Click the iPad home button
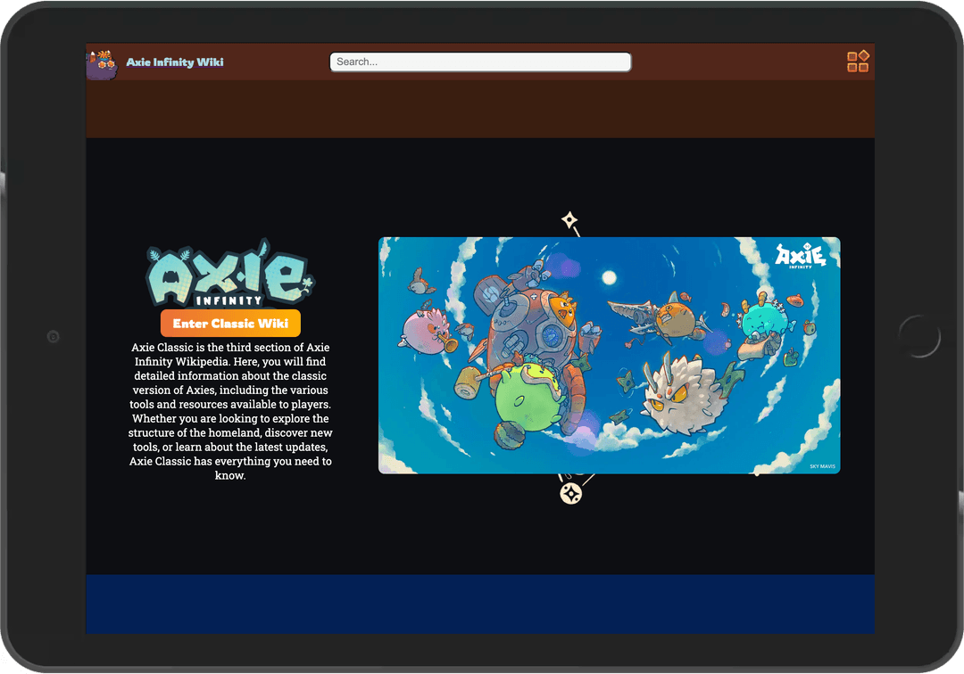This screenshot has height=674, width=964. click(x=919, y=336)
